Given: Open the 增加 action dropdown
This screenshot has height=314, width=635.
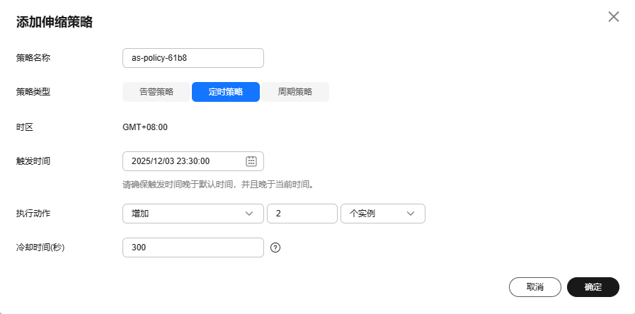Looking at the screenshot, I should (184, 214).
